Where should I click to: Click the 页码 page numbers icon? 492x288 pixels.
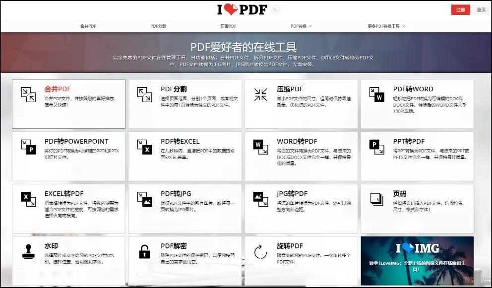(x=376, y=199)
